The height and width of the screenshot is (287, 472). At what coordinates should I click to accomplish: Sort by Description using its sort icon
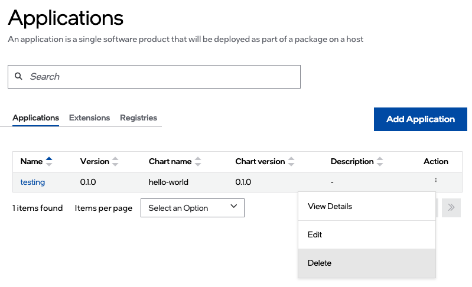[x=380, y=161]
